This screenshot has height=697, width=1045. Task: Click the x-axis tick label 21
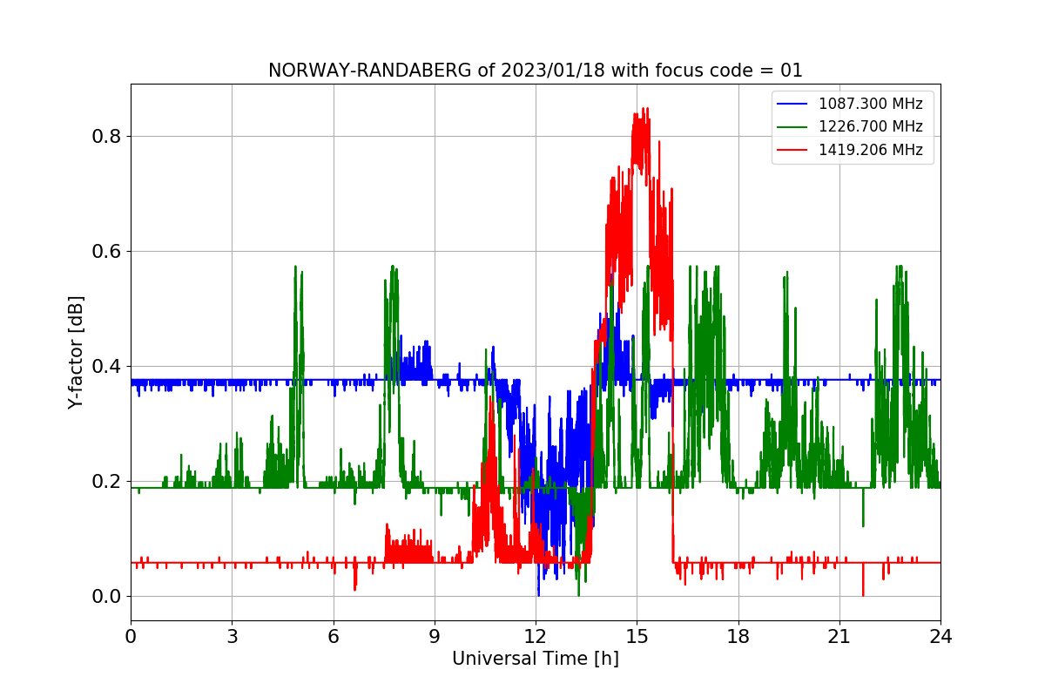coord(839,635)
